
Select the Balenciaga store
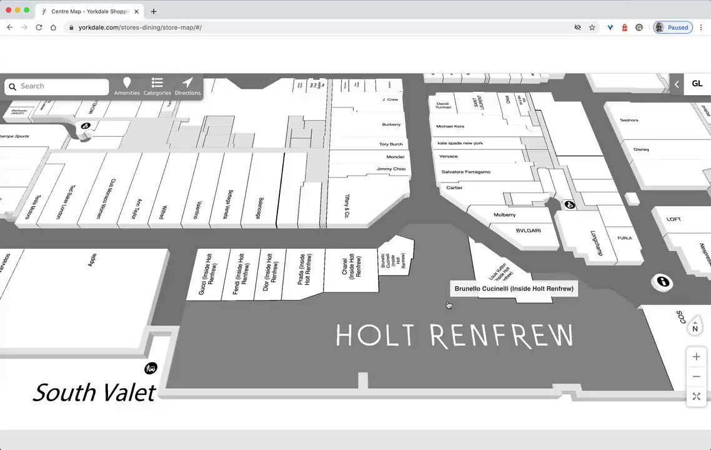pyautogui.click(x=261, y=208)
